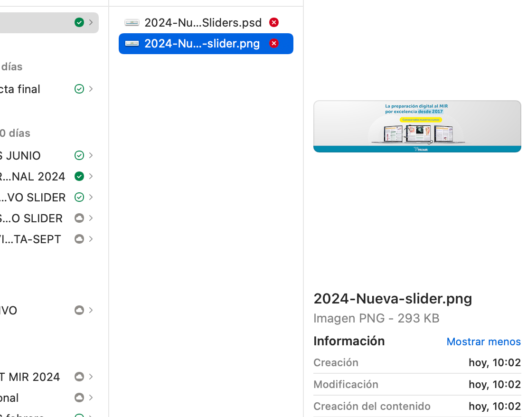Open the '…TA-SEPT' folder
527x417 pixels.
click(30, 239)
